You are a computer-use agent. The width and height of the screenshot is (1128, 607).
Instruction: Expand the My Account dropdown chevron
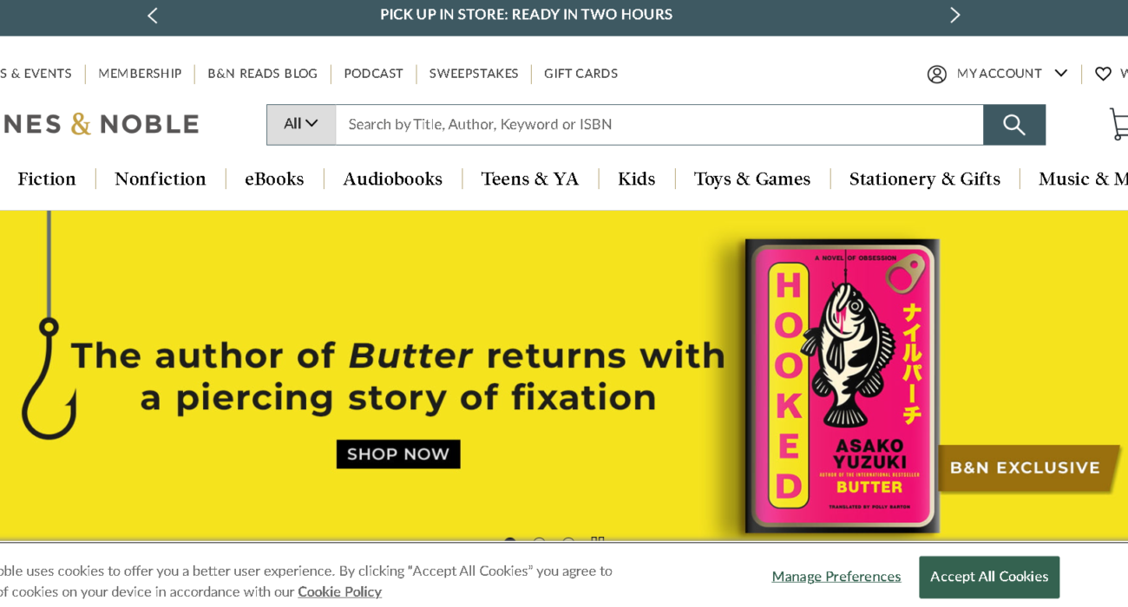coord(1060,74)
